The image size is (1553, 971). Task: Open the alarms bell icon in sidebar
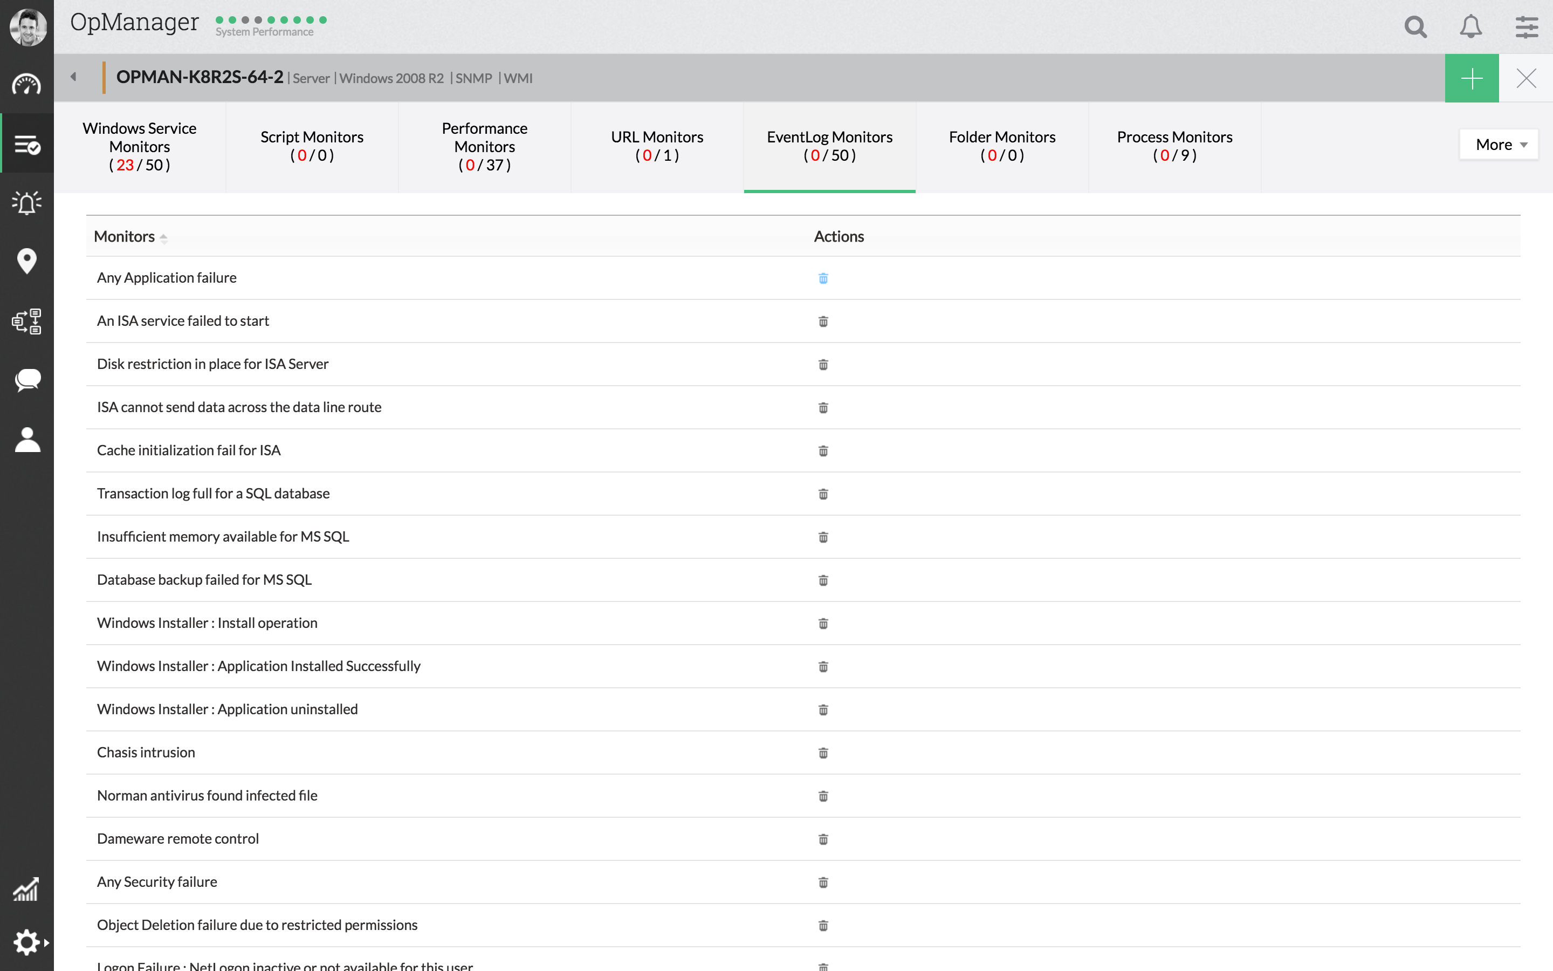coord(27,202)
